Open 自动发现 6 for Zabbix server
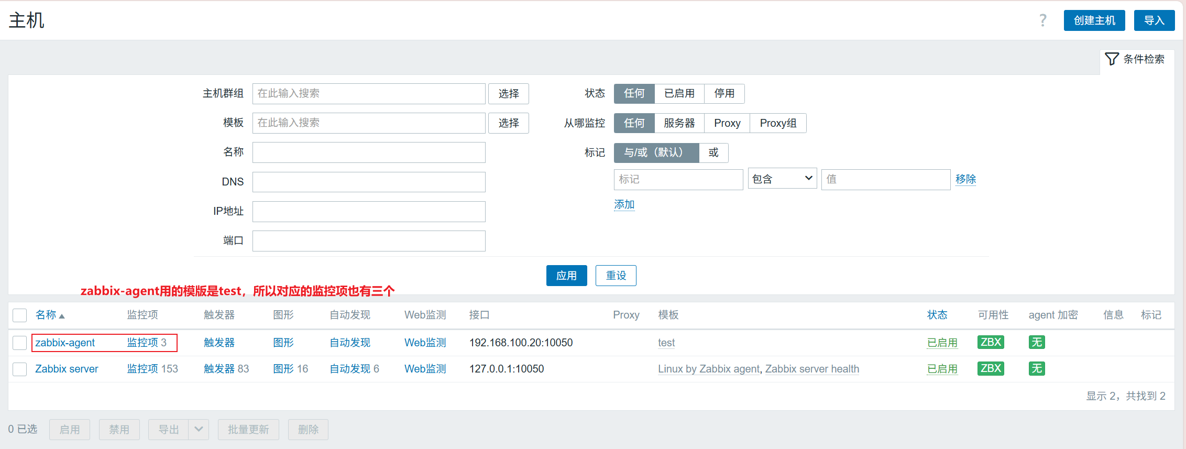 [x=354, y=369]
